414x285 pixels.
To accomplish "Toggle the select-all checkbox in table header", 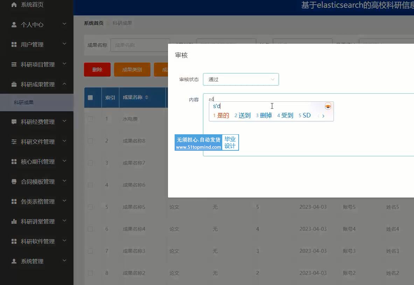I will [90, 98].
